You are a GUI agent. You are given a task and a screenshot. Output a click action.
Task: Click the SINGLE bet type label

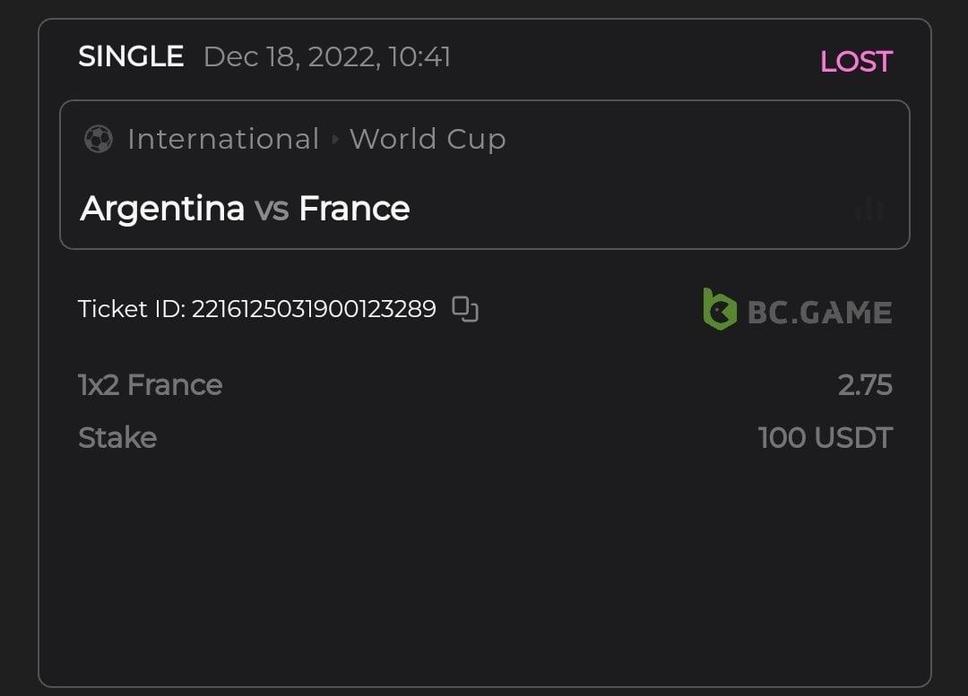pos(131,56)
